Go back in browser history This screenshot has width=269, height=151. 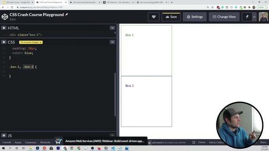pyautogui.click(x=3, y=8)
